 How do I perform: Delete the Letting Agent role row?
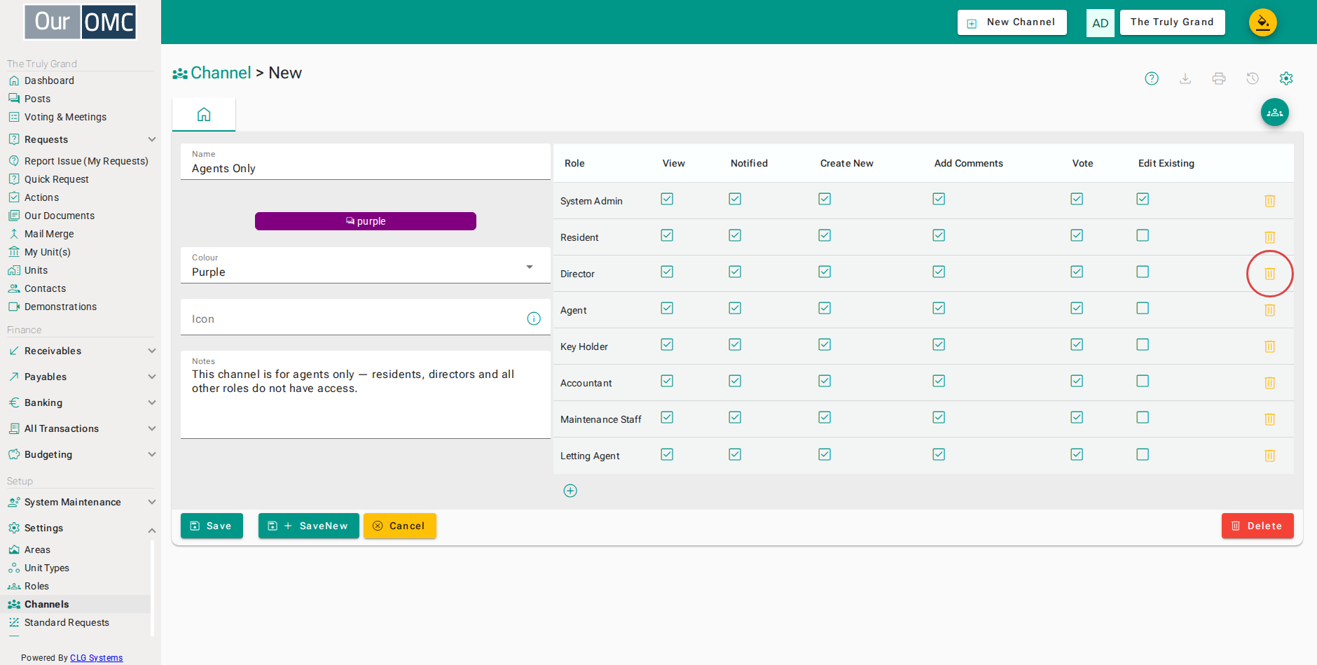[x=1269, y=456]
